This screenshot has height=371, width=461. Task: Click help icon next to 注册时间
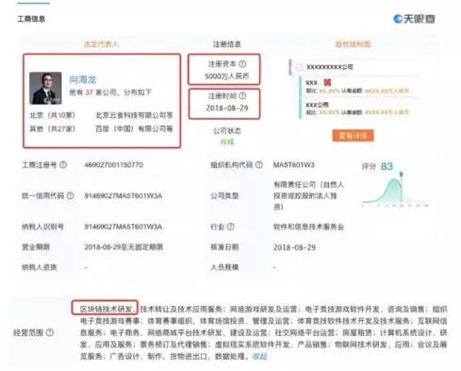pyautogui.click(x=242, y=95)
